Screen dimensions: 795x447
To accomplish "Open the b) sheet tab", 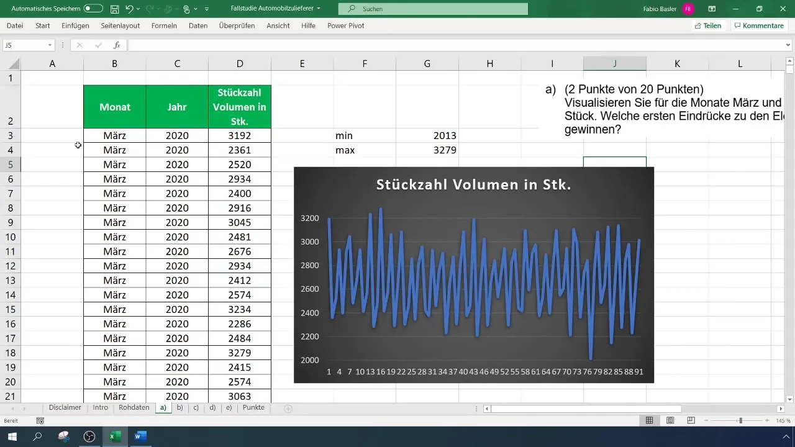I will (x=180, y=408).
